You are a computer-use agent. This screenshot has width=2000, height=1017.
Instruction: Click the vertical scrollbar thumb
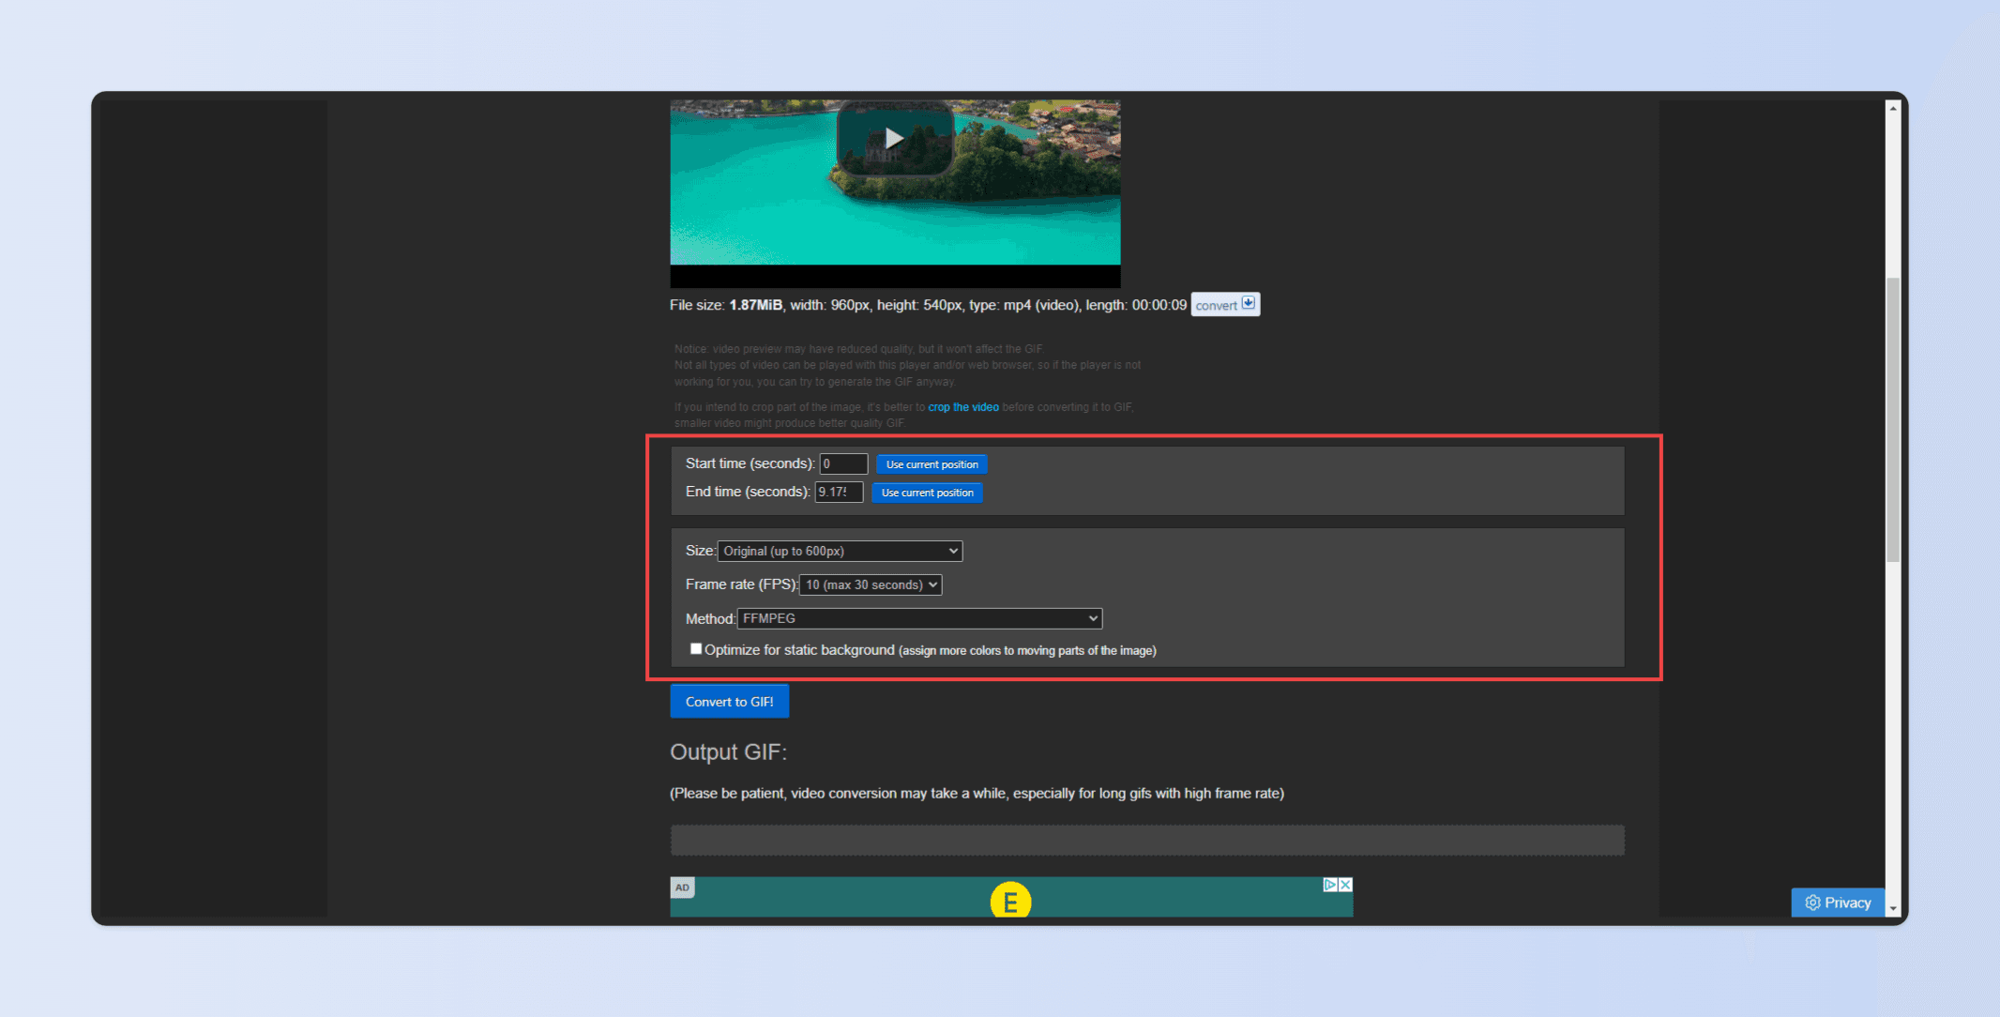tap(1893, 417)
